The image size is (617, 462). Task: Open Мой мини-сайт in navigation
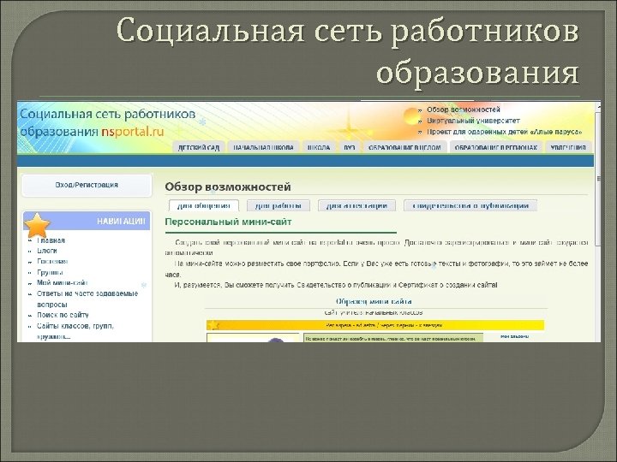62,283
